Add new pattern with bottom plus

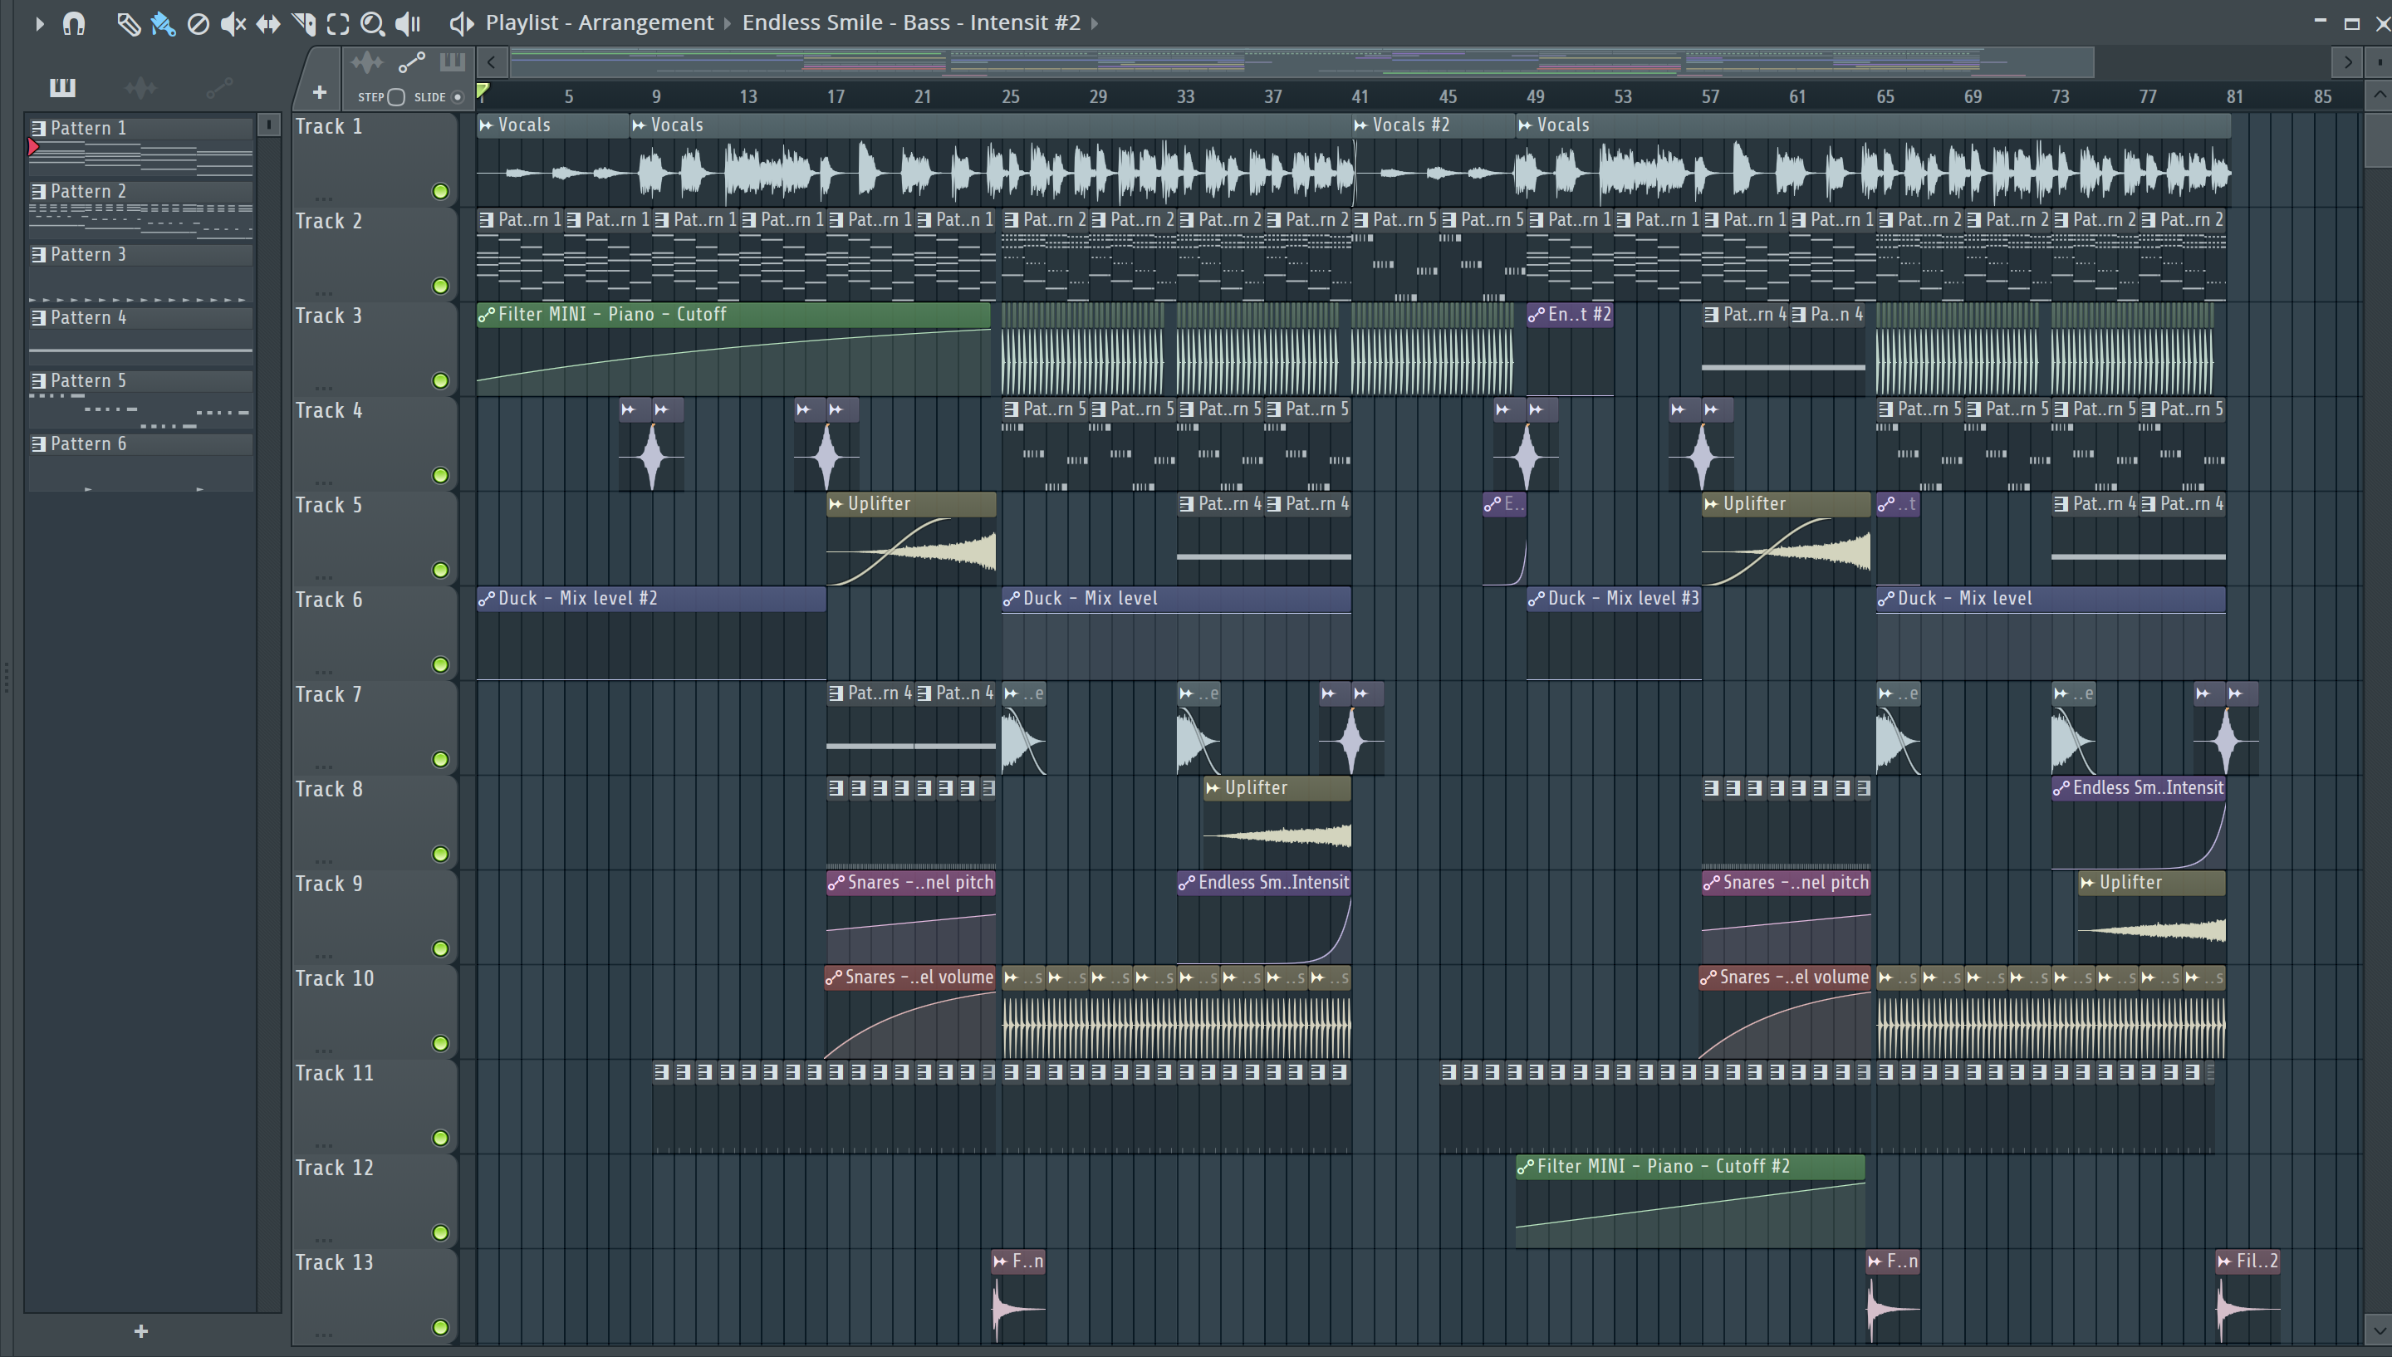(x=140, y=1331)
